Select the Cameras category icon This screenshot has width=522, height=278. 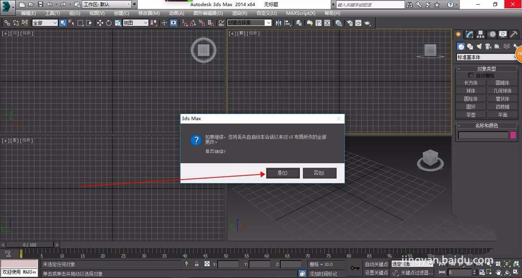[x=488, y=46]
